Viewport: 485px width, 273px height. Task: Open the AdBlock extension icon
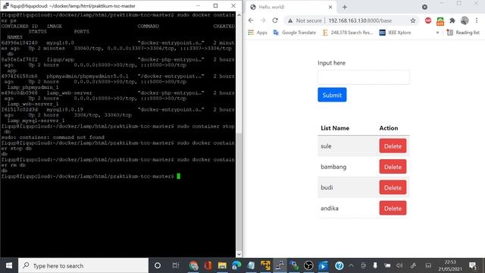[428, 20]
